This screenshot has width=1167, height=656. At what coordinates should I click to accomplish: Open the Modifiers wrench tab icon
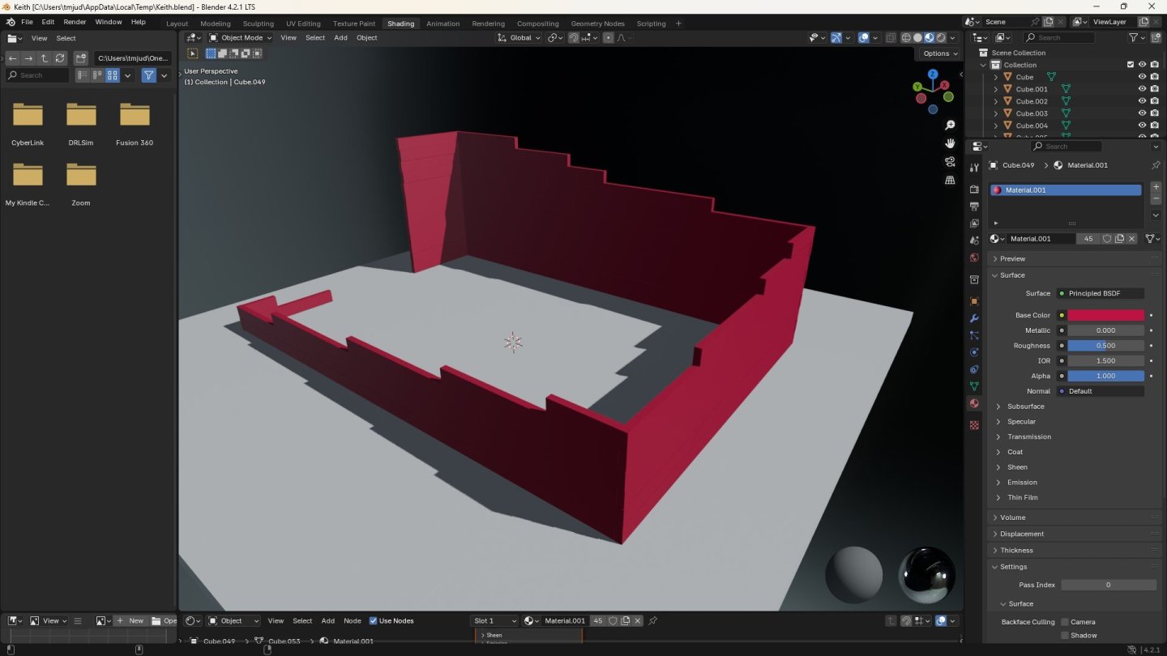point(974,318)
